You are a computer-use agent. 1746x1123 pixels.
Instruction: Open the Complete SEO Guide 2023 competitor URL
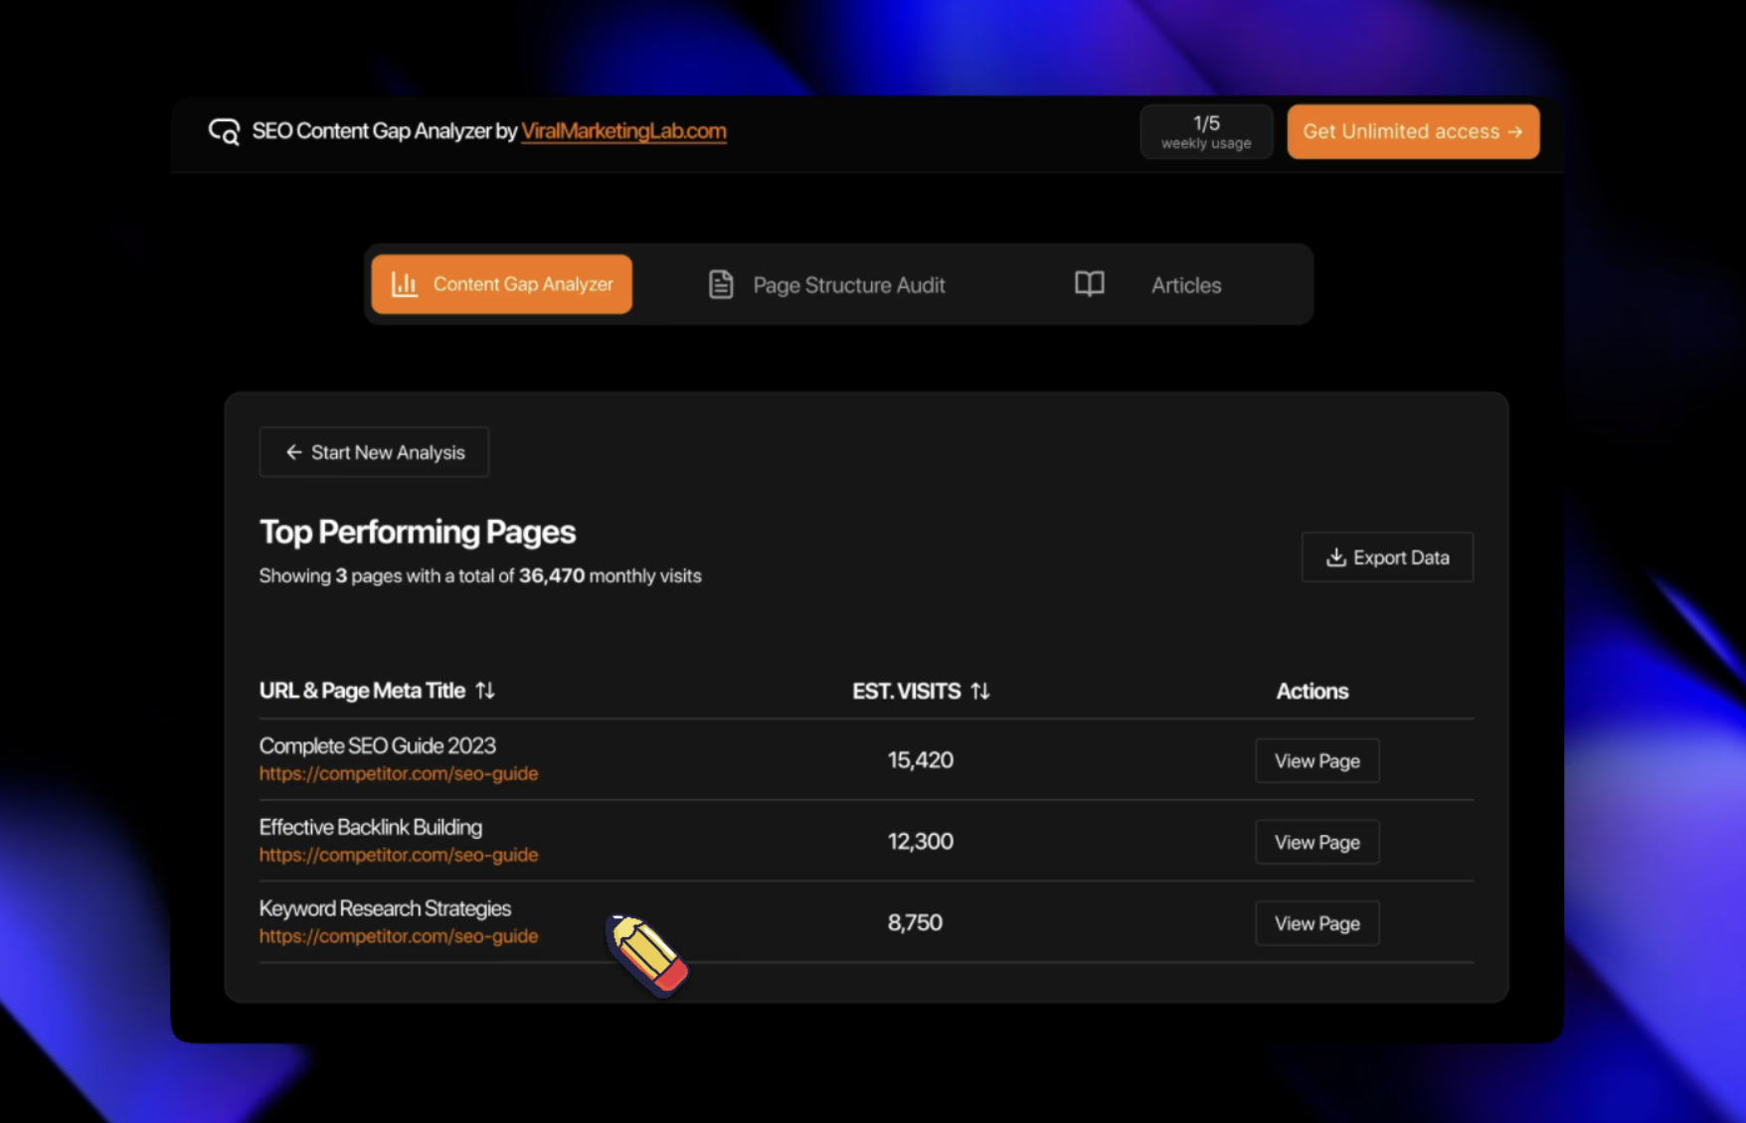[x=398, y=773]
